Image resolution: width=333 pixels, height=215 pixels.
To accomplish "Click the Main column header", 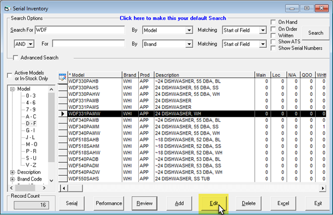I will [263, 75].
